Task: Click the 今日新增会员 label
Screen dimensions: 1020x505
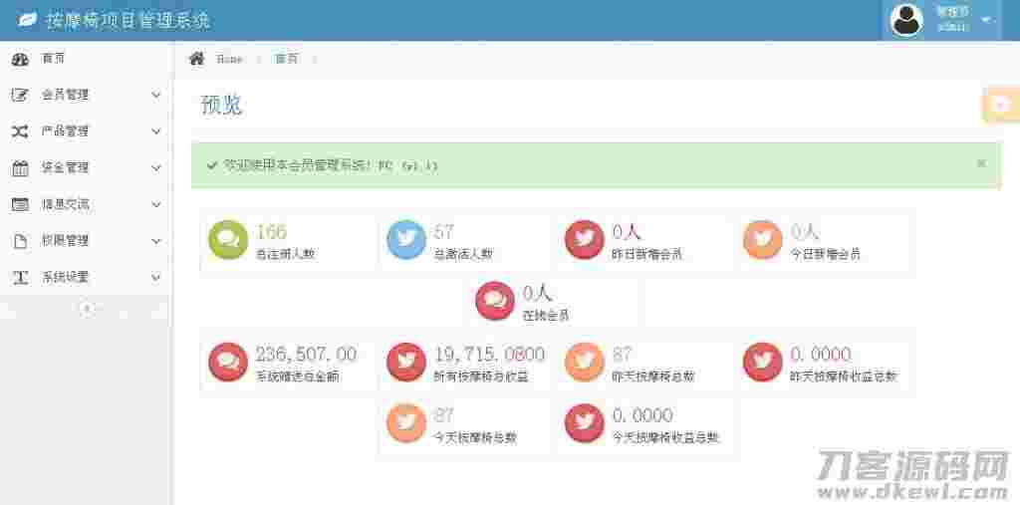Action: pyautogui.click(x=826, y=254)
